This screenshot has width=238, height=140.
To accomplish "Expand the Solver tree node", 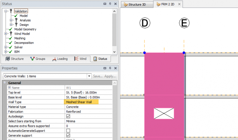I will coord(6,47).
